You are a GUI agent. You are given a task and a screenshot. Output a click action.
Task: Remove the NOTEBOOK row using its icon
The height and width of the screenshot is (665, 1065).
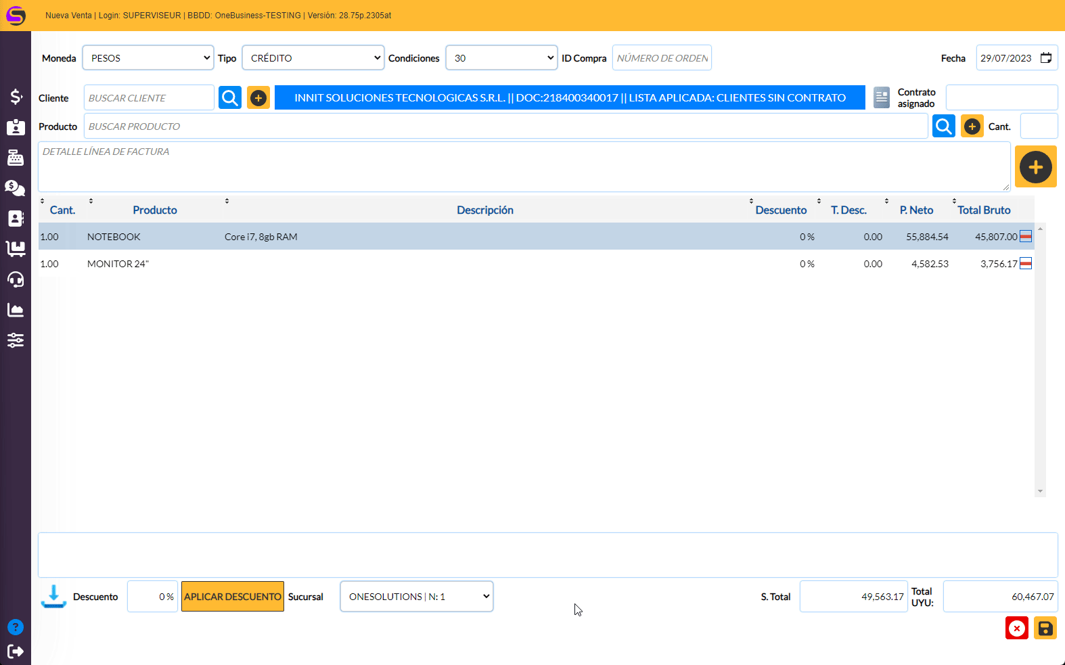pos(1026,236)
